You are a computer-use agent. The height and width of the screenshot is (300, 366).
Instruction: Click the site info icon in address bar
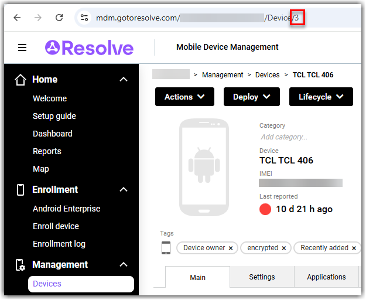tap(84, 18)
